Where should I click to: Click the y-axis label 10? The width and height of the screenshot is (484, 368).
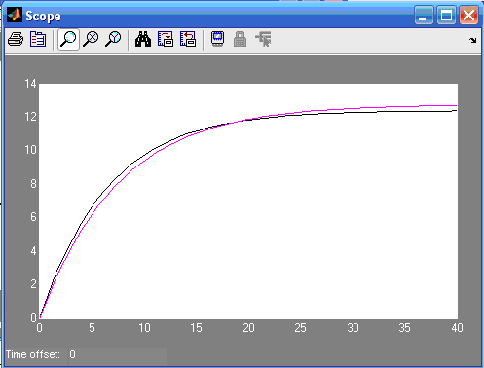(30, 150)
